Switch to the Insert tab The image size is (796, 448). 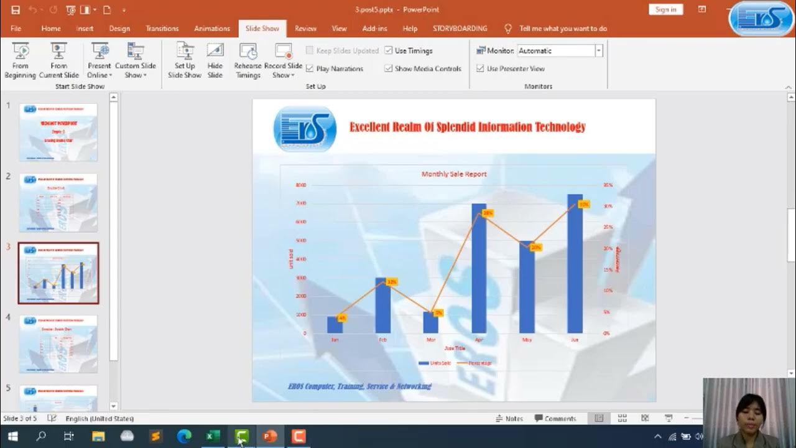[x=85, y=29]
